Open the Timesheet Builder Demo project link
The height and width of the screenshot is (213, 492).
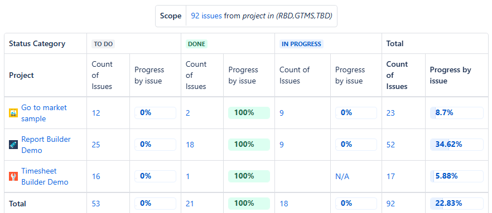[x=45, y=176]
